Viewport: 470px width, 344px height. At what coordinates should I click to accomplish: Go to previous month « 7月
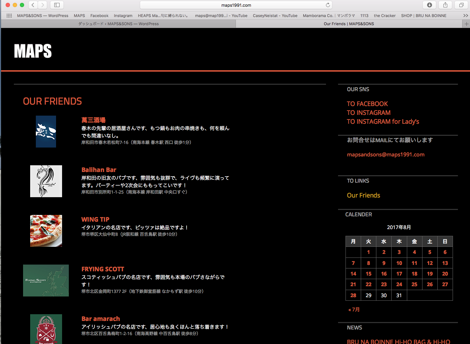tap(354, 310)
